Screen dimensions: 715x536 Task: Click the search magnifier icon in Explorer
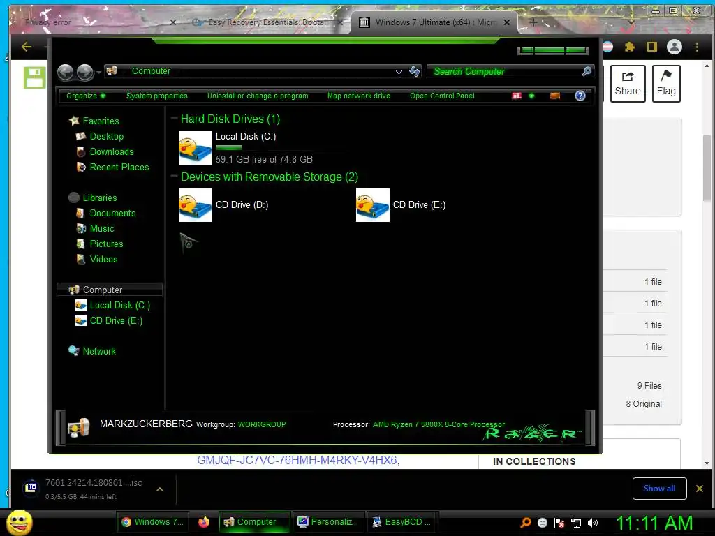pyautogui.click(x=587, y=71)
